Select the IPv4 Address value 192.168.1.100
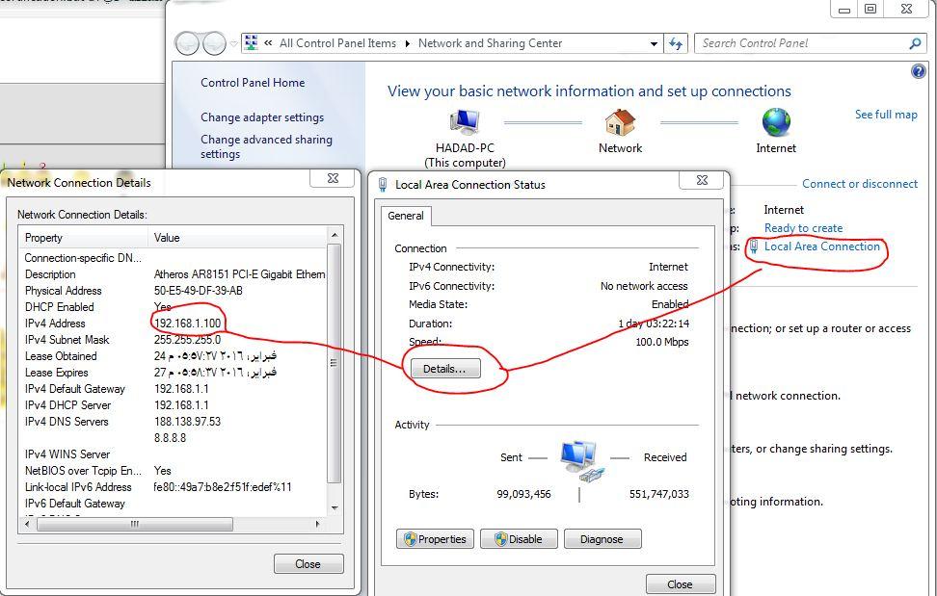937x596 pixels. [188, 324]
